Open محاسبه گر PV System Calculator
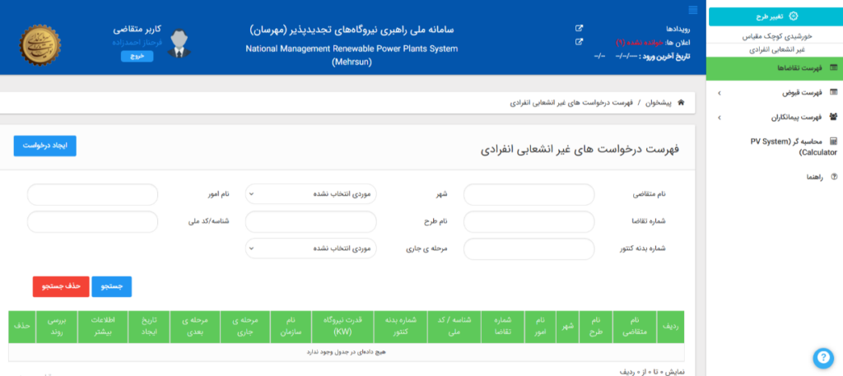The image size is (843, 376). (774, 146)
